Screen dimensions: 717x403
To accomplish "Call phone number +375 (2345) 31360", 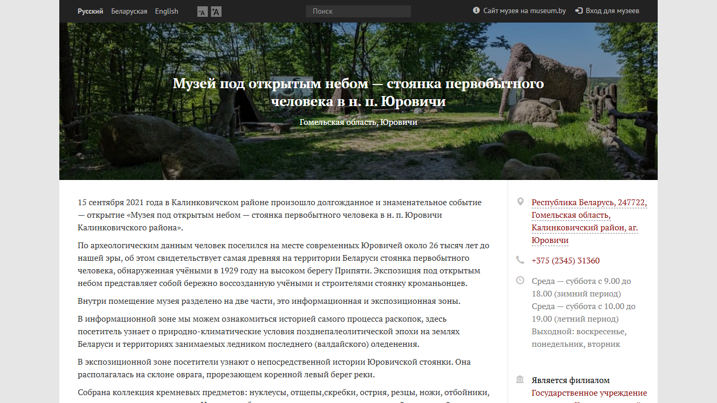I will coord(565,261).
